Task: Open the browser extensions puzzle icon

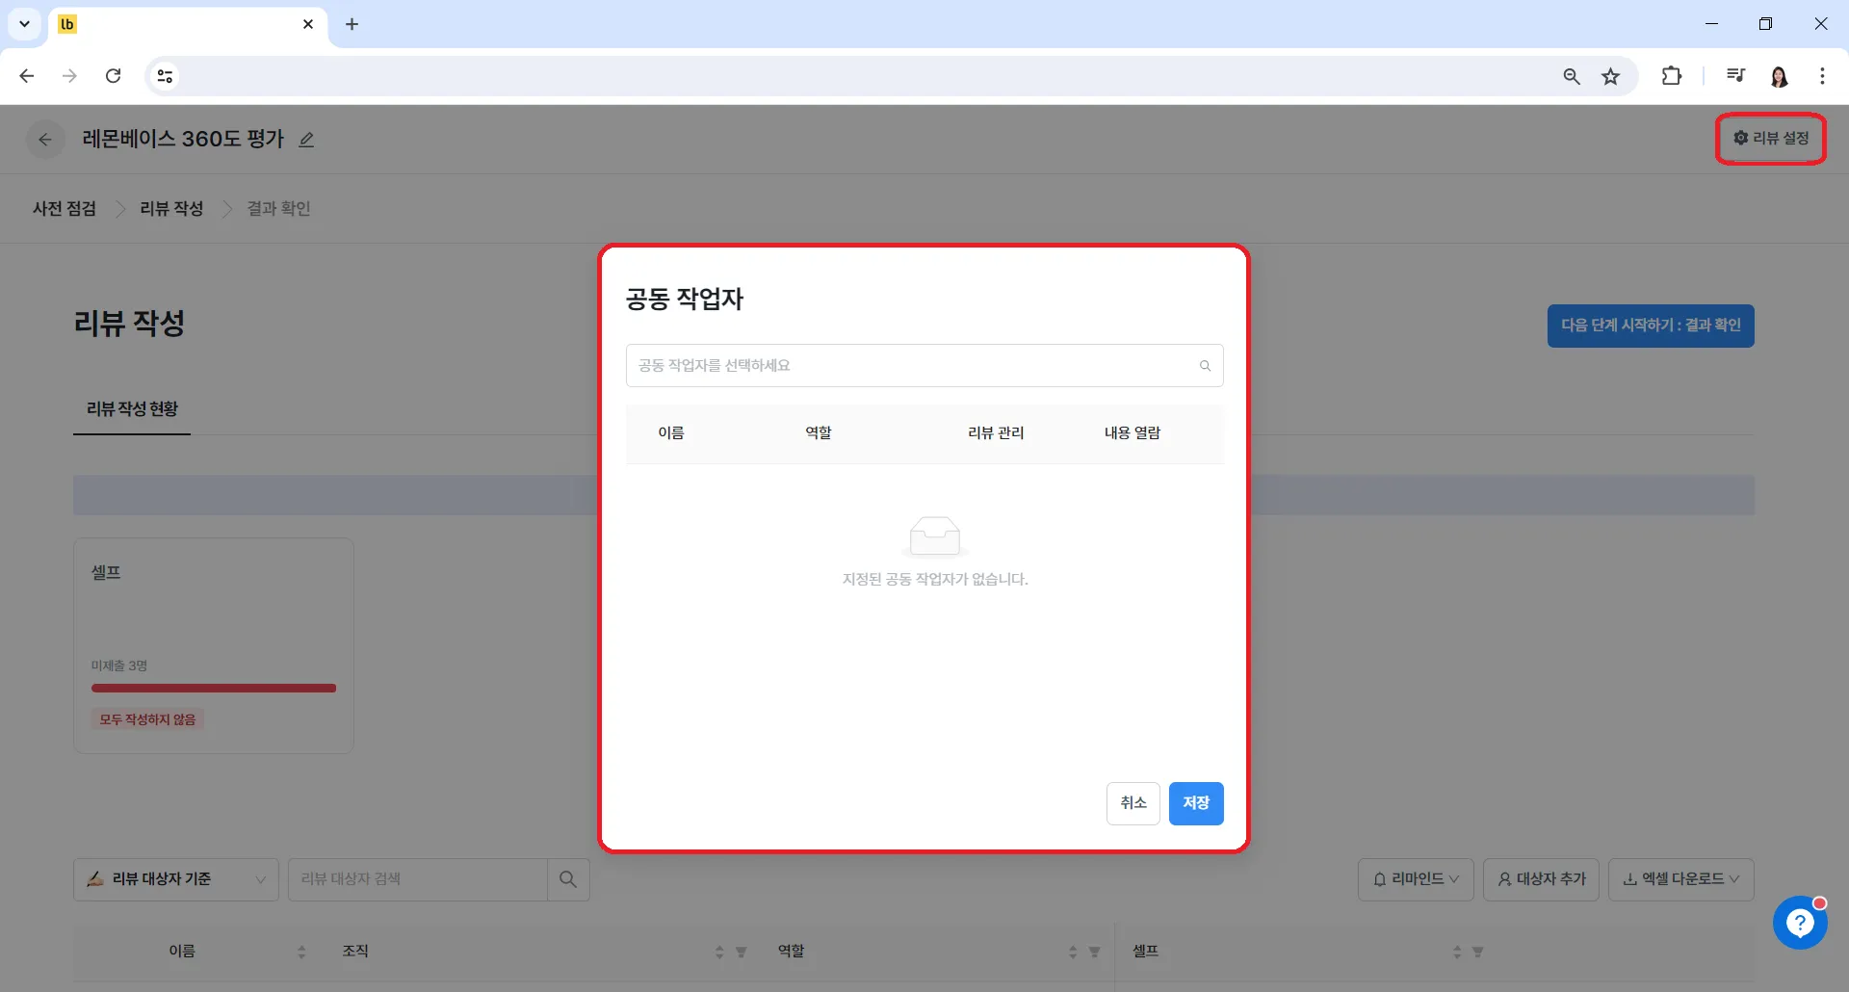Action: 1672,76
